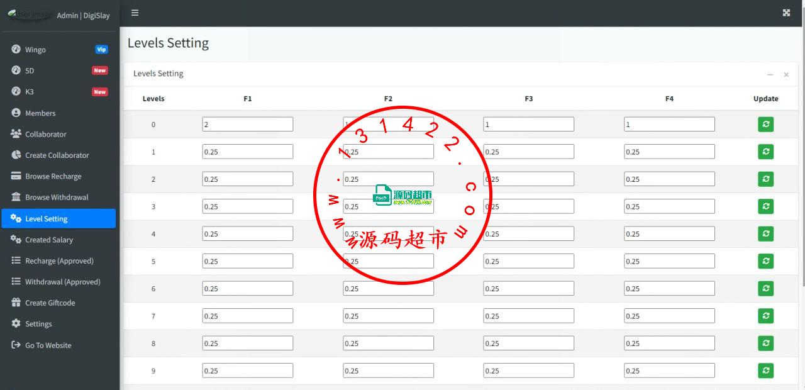Open Browse Withdrawal page
805x390 pixels.
coord(58,198)
